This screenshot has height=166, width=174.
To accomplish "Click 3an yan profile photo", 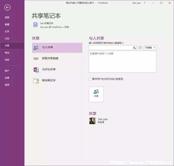I will (92, 121).
